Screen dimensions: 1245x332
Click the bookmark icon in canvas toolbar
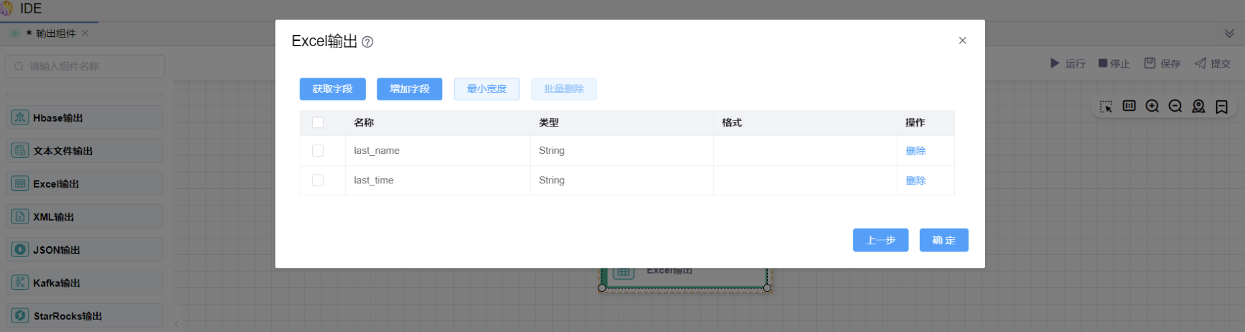coord(1222,107)
